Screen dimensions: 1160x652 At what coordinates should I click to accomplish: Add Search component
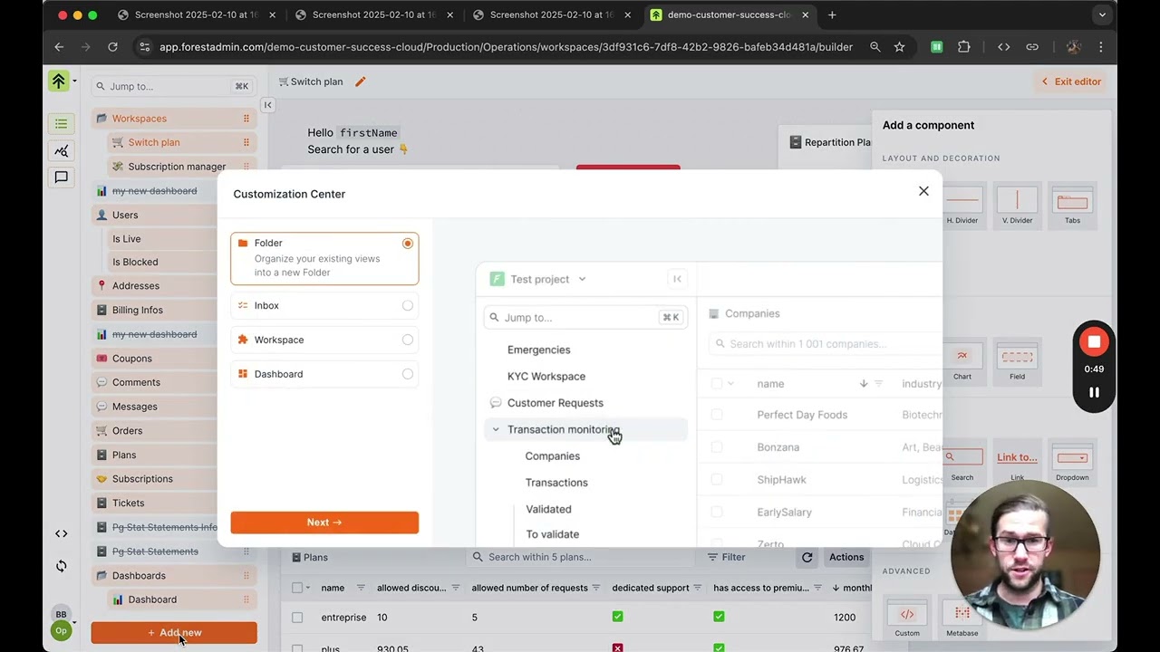tap(962, 464)
